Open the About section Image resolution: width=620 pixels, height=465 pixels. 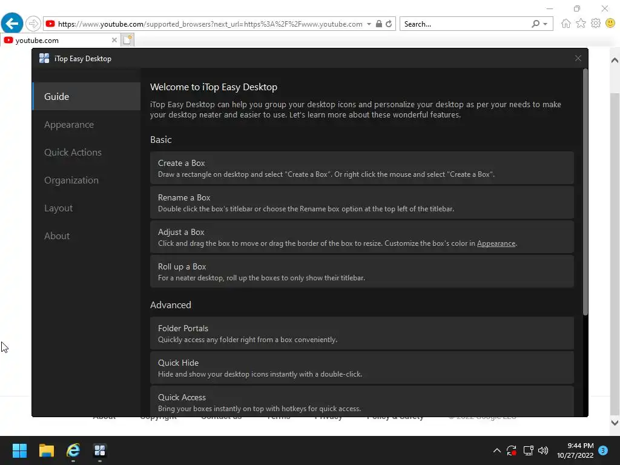coord(86,236)
